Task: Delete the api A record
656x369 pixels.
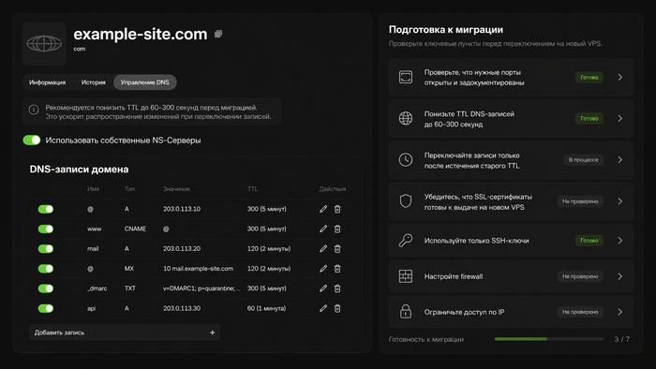Action: [x=337, y=308]
